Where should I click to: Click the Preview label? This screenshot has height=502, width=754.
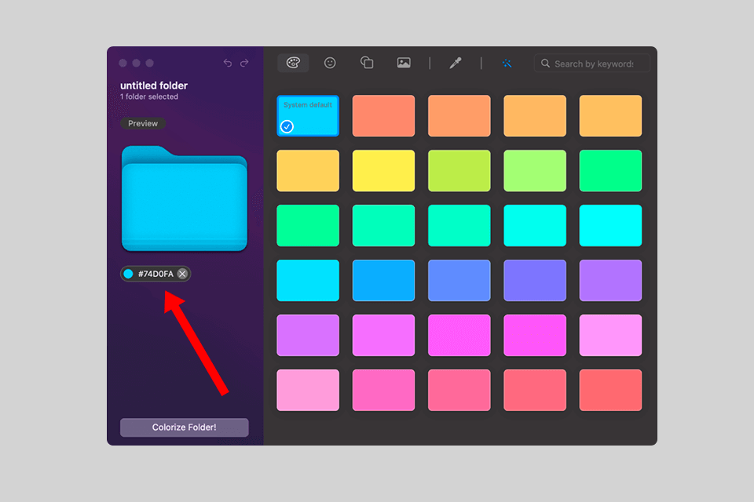click(143, 123)
